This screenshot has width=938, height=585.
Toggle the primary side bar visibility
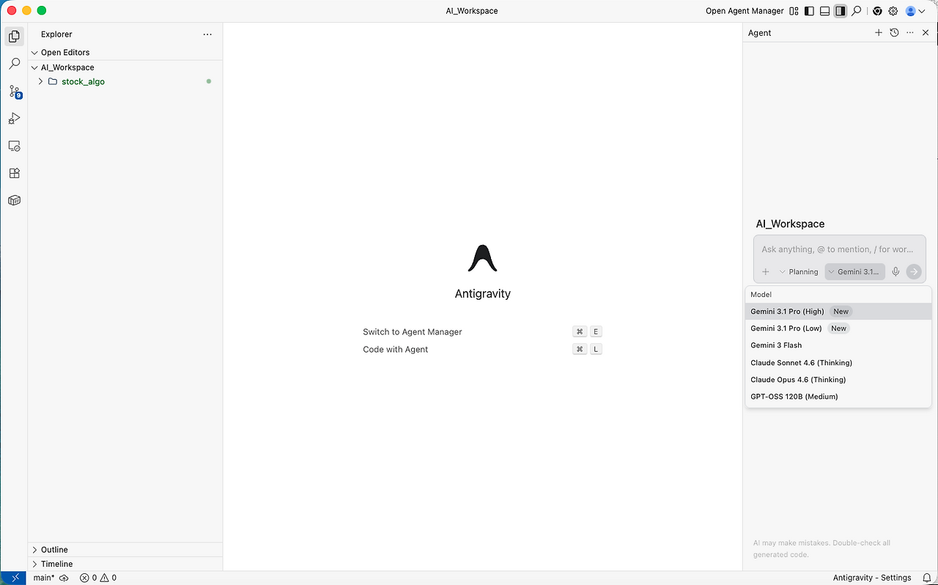809,11
